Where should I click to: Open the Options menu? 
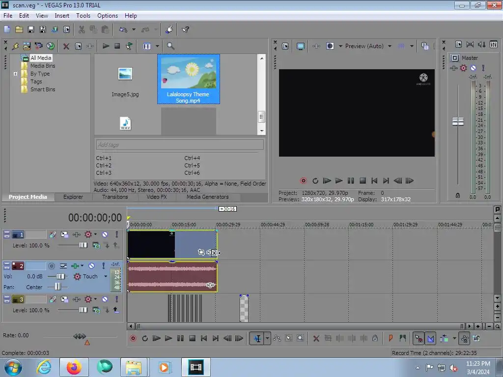pos(108,16)
